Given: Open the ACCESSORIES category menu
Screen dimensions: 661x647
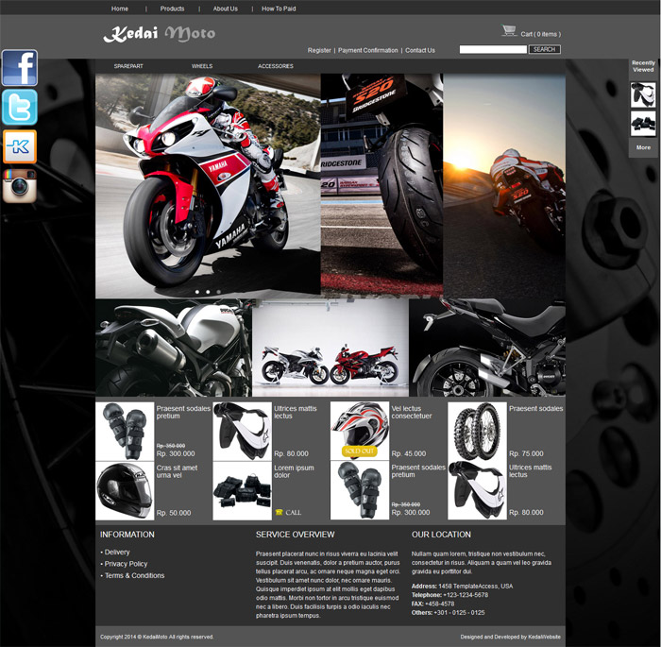Looking at the screenshot, I should click(x=276, y=66).
